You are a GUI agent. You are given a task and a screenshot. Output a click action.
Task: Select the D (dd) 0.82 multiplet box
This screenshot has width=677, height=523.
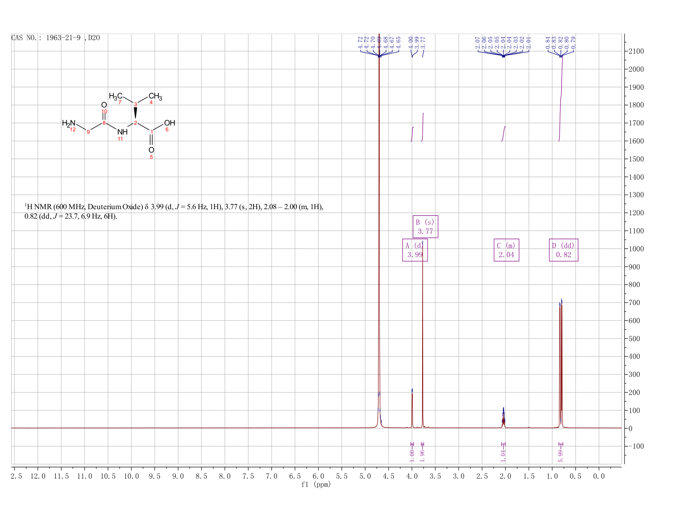pyautogui.click(x=563, y=250)
